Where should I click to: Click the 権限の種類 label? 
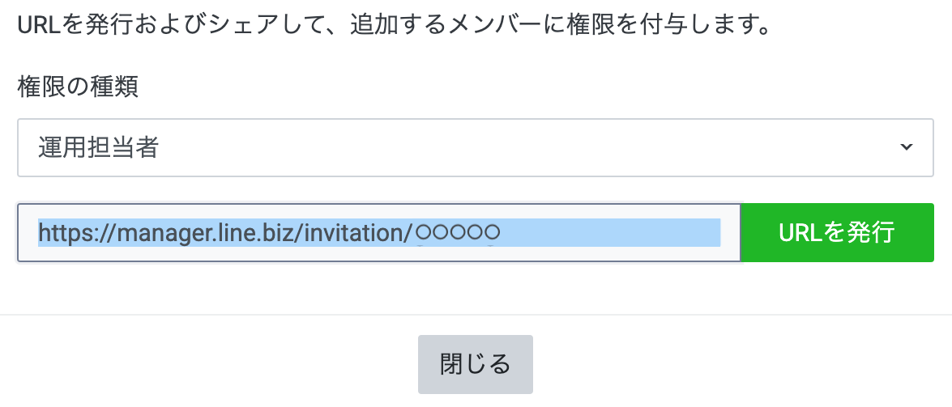[x=78, y=87]
